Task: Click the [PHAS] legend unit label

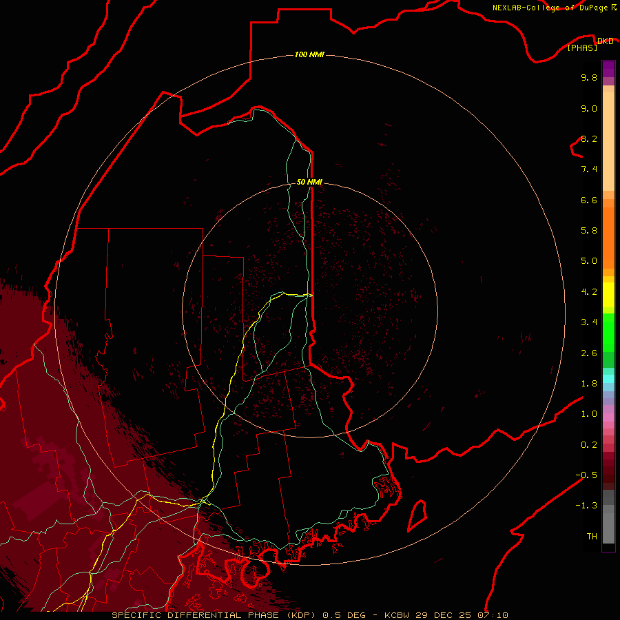Action: 582,48
